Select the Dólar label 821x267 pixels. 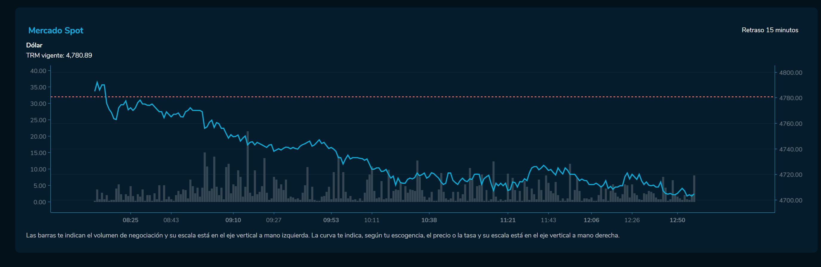point(34,45)
